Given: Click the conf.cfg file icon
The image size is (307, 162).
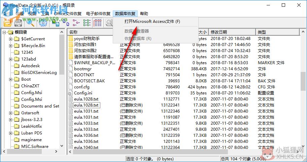Looking at the screenshot, I should coord(71,87).
